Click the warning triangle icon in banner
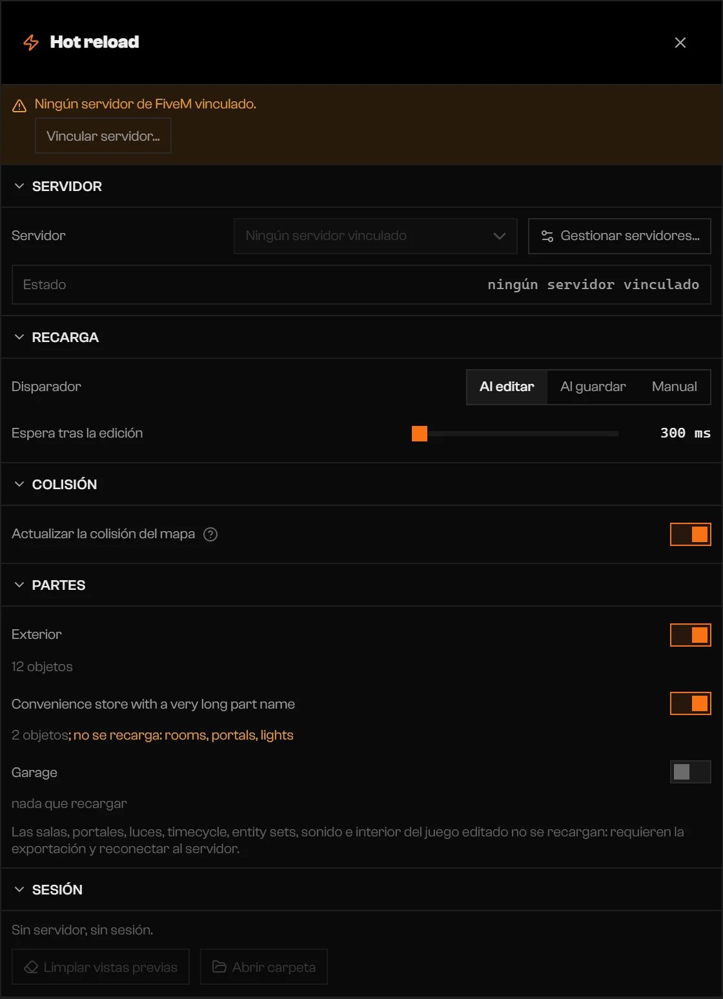Screen dimensions: 723x999 [x=19, y=105]
